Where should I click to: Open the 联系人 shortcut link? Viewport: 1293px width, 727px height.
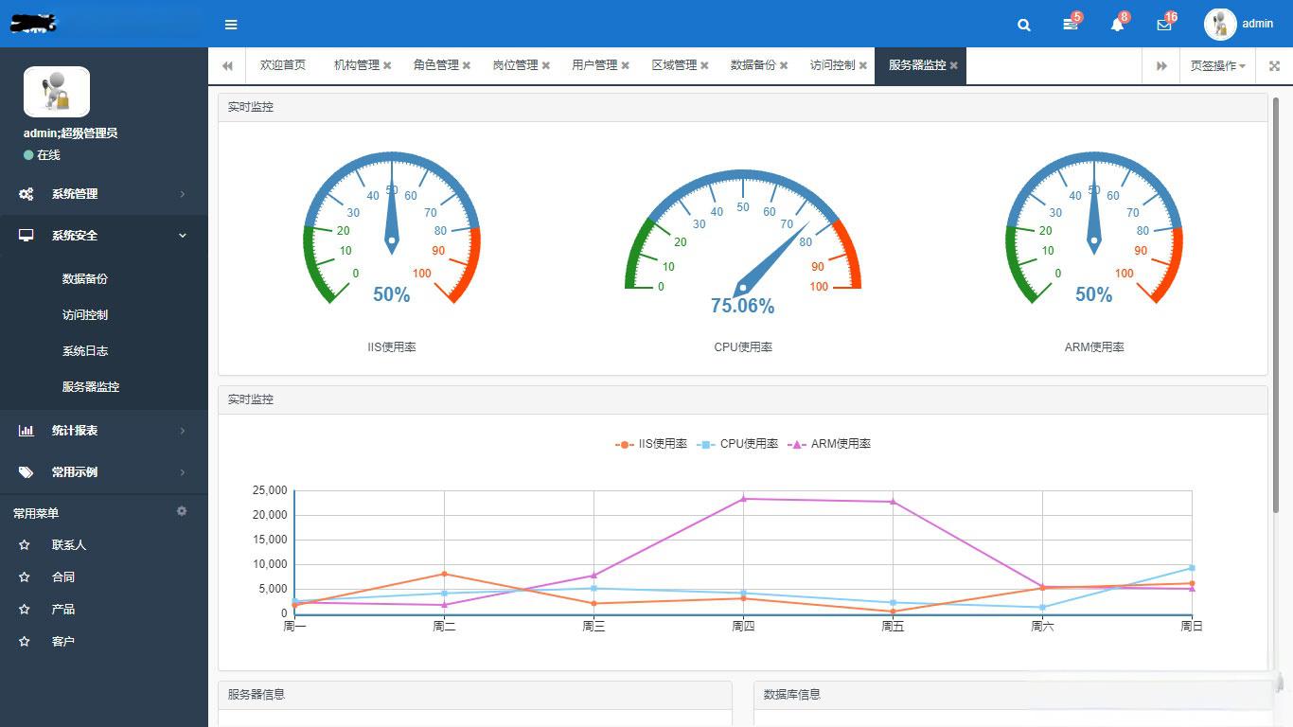[x=69, y=545]
